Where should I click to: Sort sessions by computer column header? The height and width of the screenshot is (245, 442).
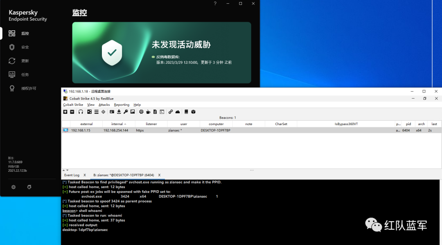coord(216,124)
